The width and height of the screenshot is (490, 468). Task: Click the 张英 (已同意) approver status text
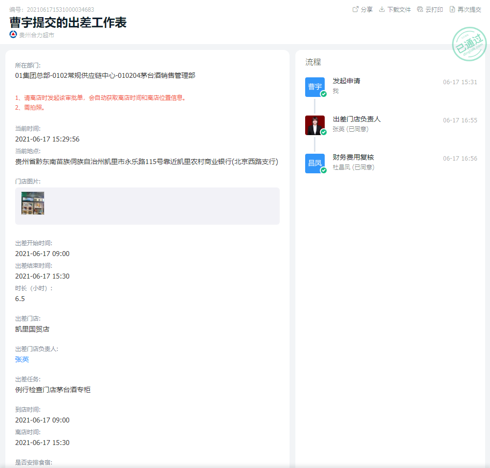pos(350,129)
